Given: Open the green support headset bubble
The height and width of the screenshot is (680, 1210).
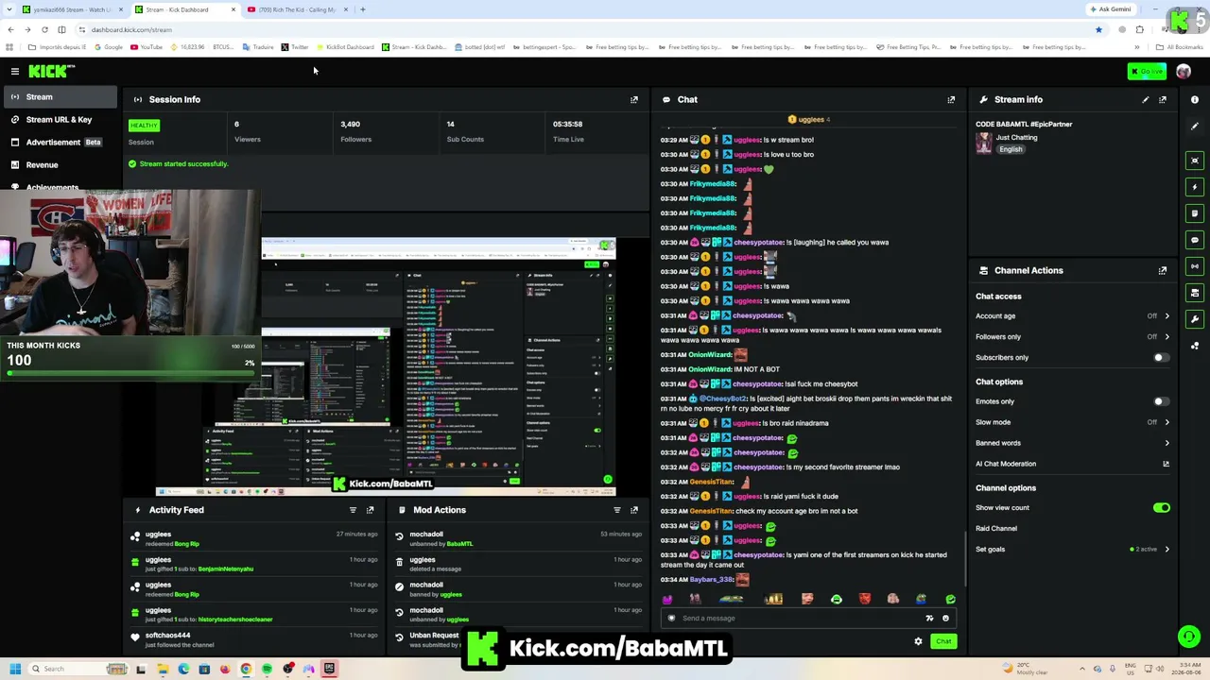Looking at the screenshot, I should click(1189, 637).
